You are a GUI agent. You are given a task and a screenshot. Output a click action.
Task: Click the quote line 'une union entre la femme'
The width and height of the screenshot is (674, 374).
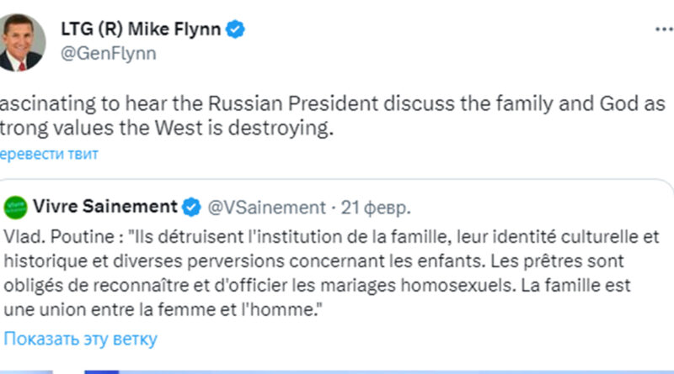pos(165,309)
